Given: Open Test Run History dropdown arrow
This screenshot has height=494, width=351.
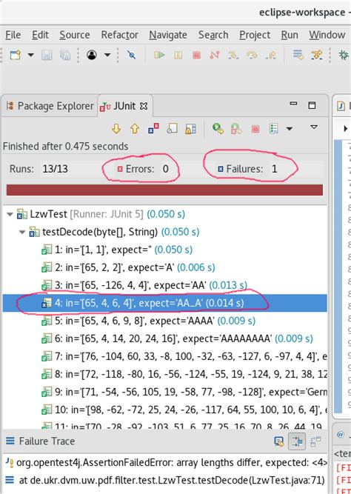Looking at the screenshot, I should click(x=290, y=129).
